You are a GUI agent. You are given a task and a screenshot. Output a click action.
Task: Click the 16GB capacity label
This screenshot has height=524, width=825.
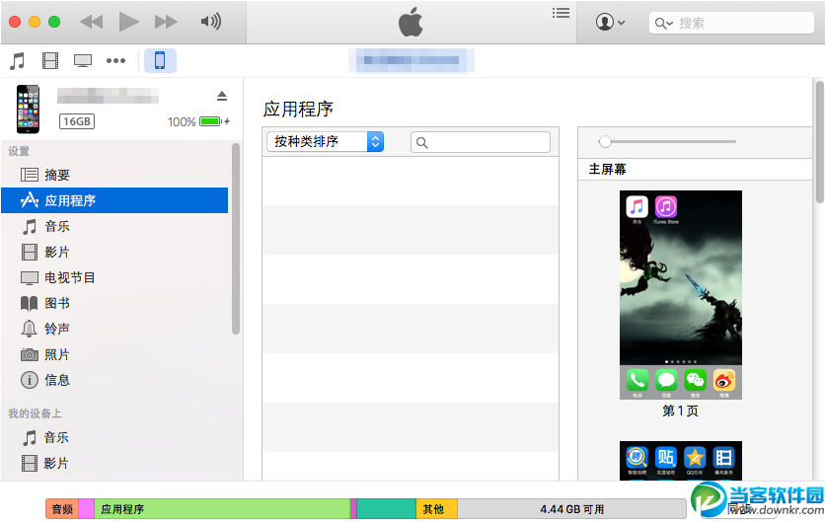[77, 121]
